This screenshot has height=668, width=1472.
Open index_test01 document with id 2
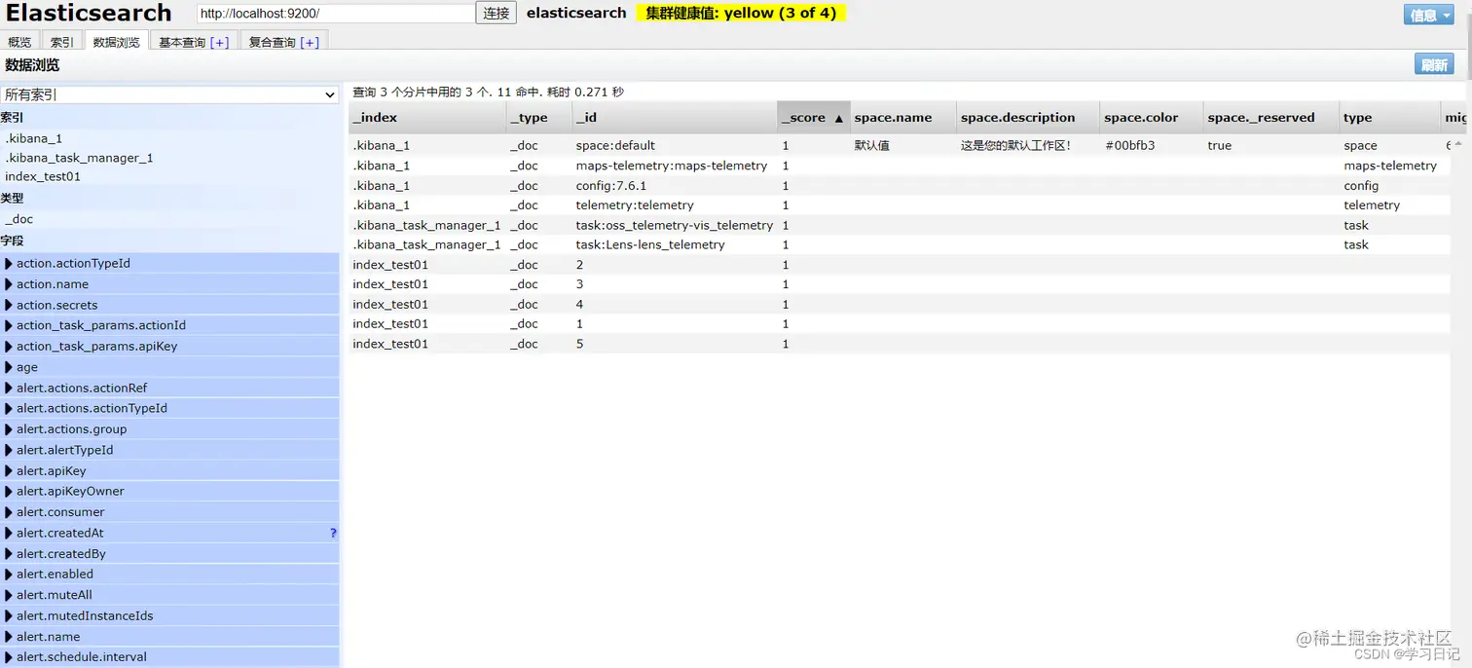point(900,265)
